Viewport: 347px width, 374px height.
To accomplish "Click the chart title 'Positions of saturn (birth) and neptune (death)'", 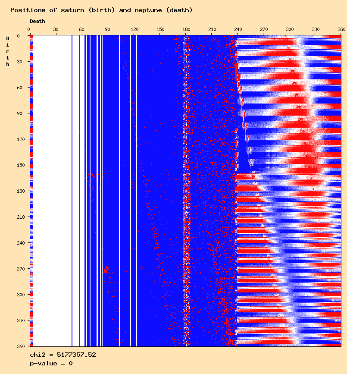I will pos(101,10).
